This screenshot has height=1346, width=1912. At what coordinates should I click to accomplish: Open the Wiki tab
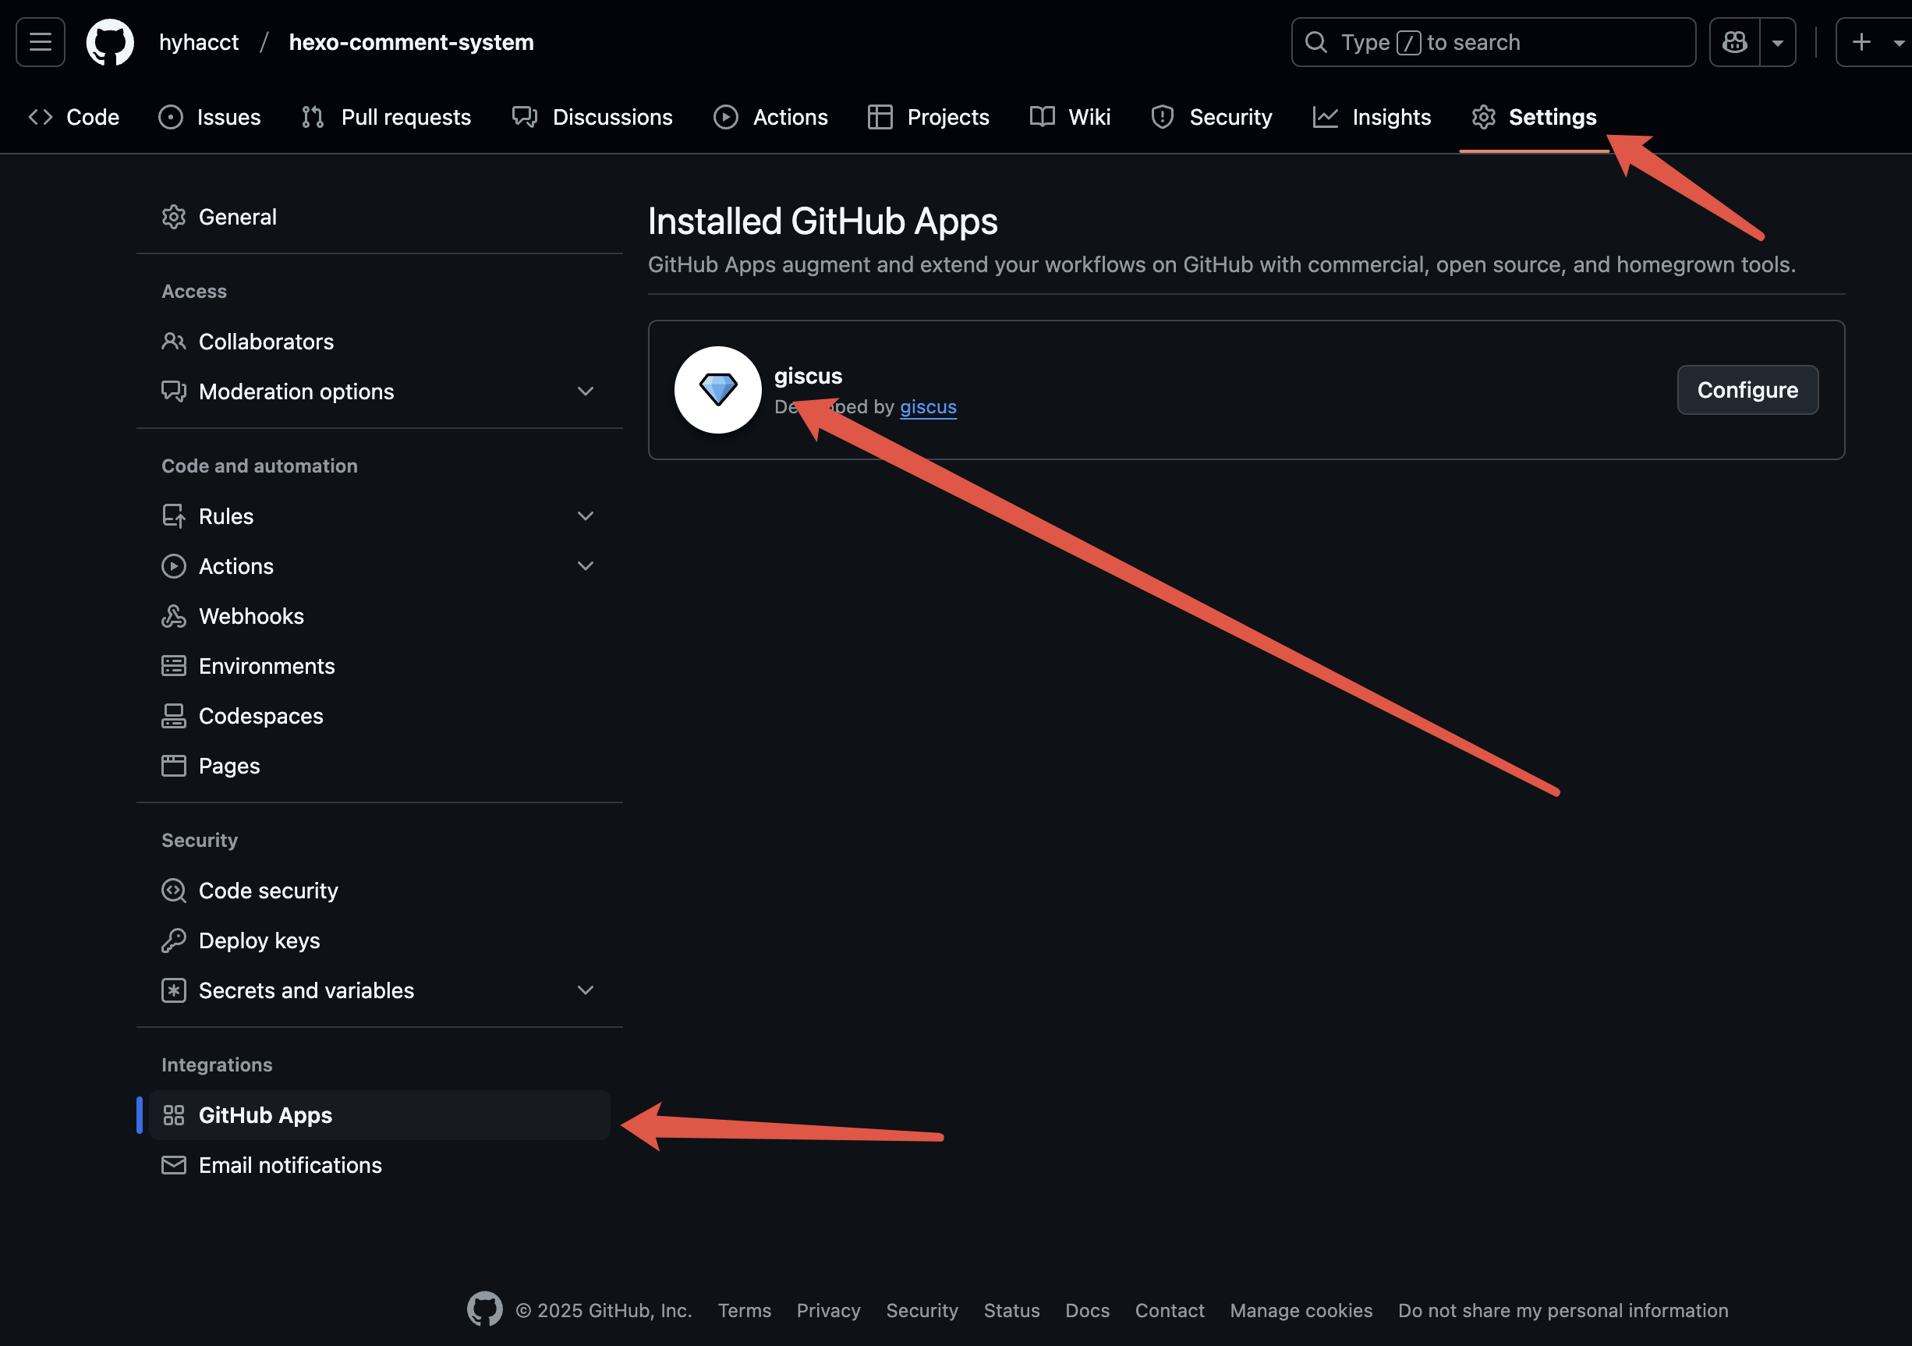coord(1070,117)
